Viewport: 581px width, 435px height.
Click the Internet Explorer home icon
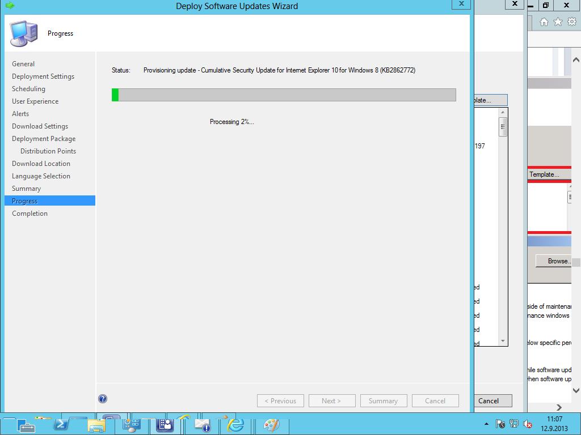(x=544, y=22)
